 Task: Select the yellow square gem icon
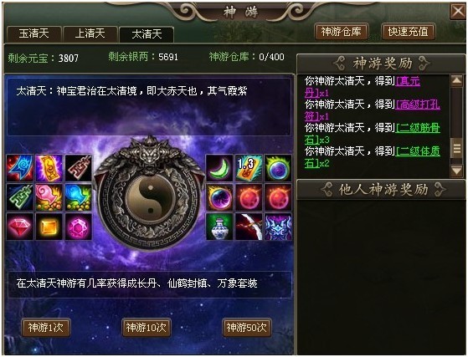49,227
